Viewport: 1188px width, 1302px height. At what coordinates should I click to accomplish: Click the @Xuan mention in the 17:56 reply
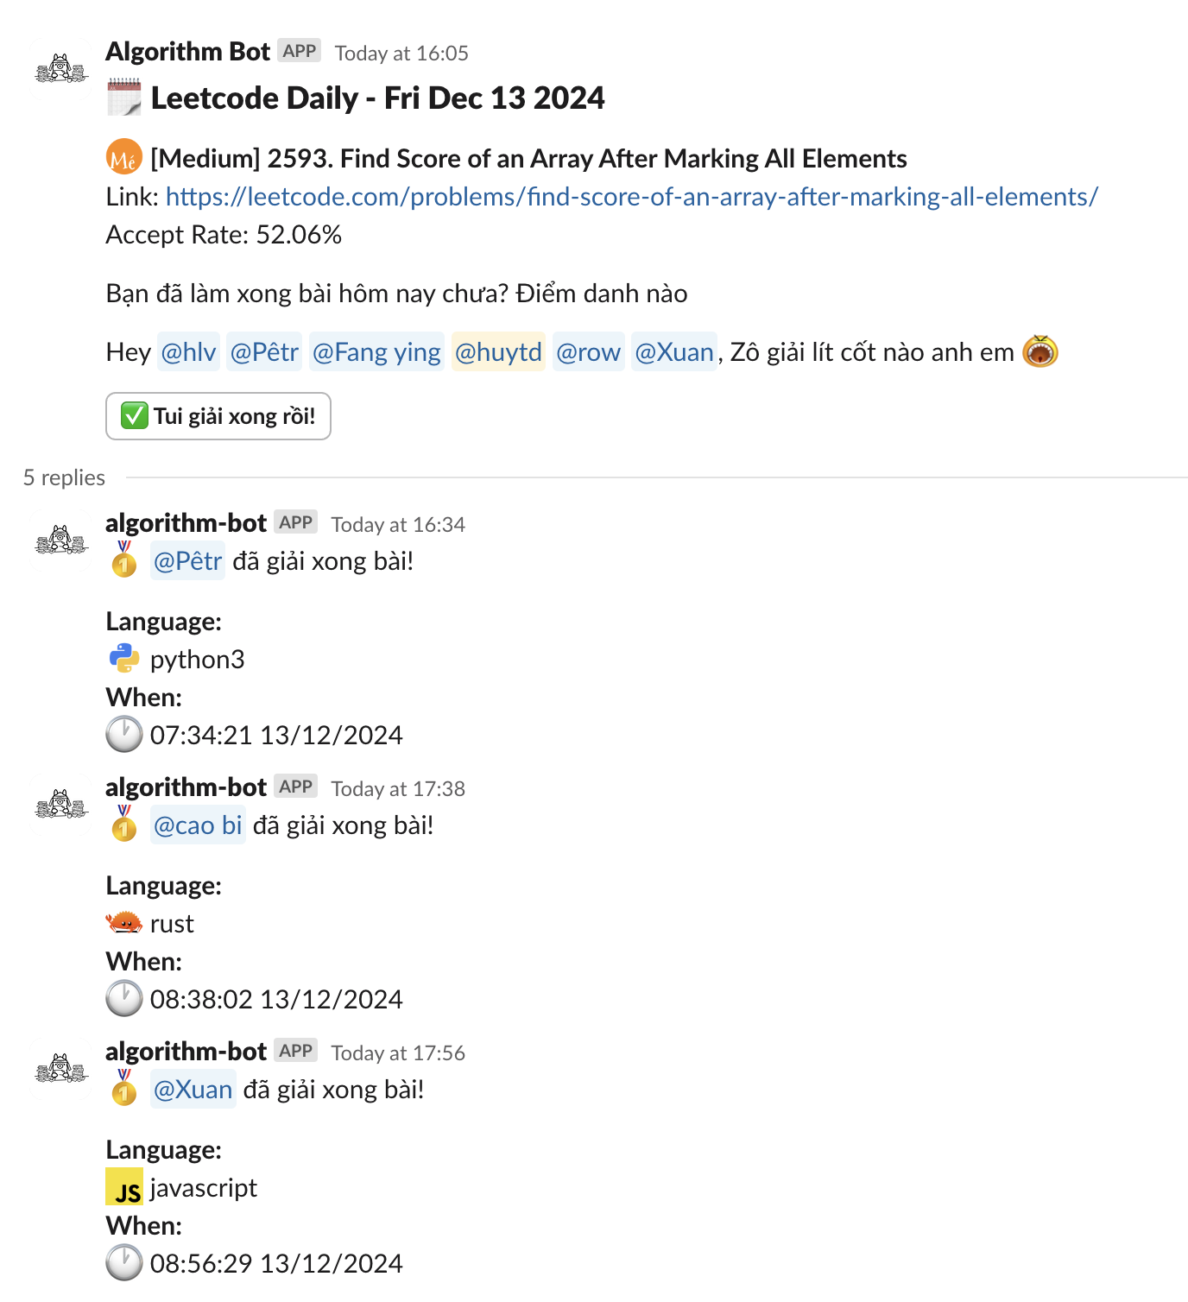pos(193,1090)
